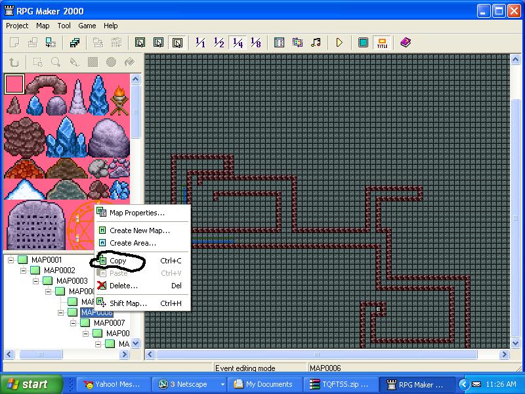Open the Music Player note icon
Screen dimensions: 525x394
(x=316, y=43)
